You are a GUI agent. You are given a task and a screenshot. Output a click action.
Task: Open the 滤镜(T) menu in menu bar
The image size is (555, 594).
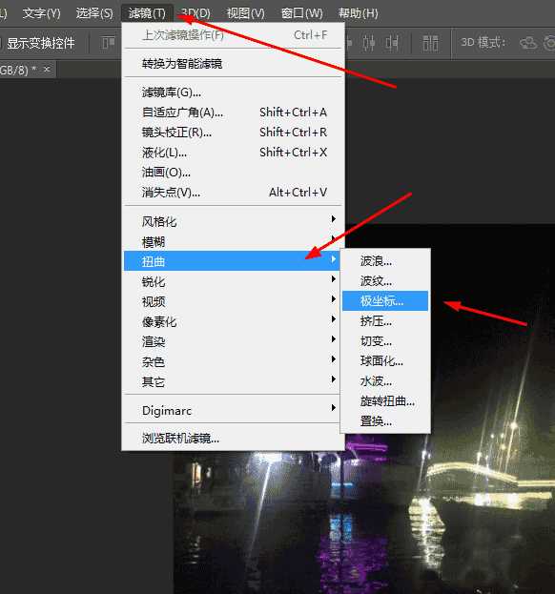click(x=147, y=13)
